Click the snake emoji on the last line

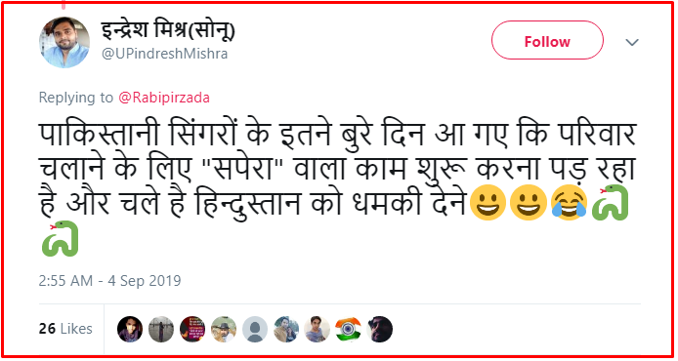point(61,239)
